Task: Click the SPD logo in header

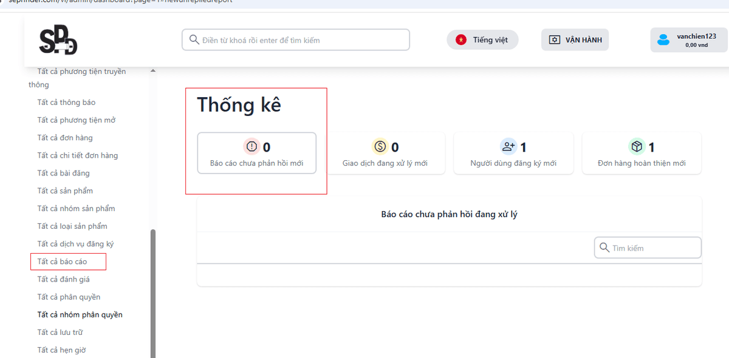Action: point(58,41)
